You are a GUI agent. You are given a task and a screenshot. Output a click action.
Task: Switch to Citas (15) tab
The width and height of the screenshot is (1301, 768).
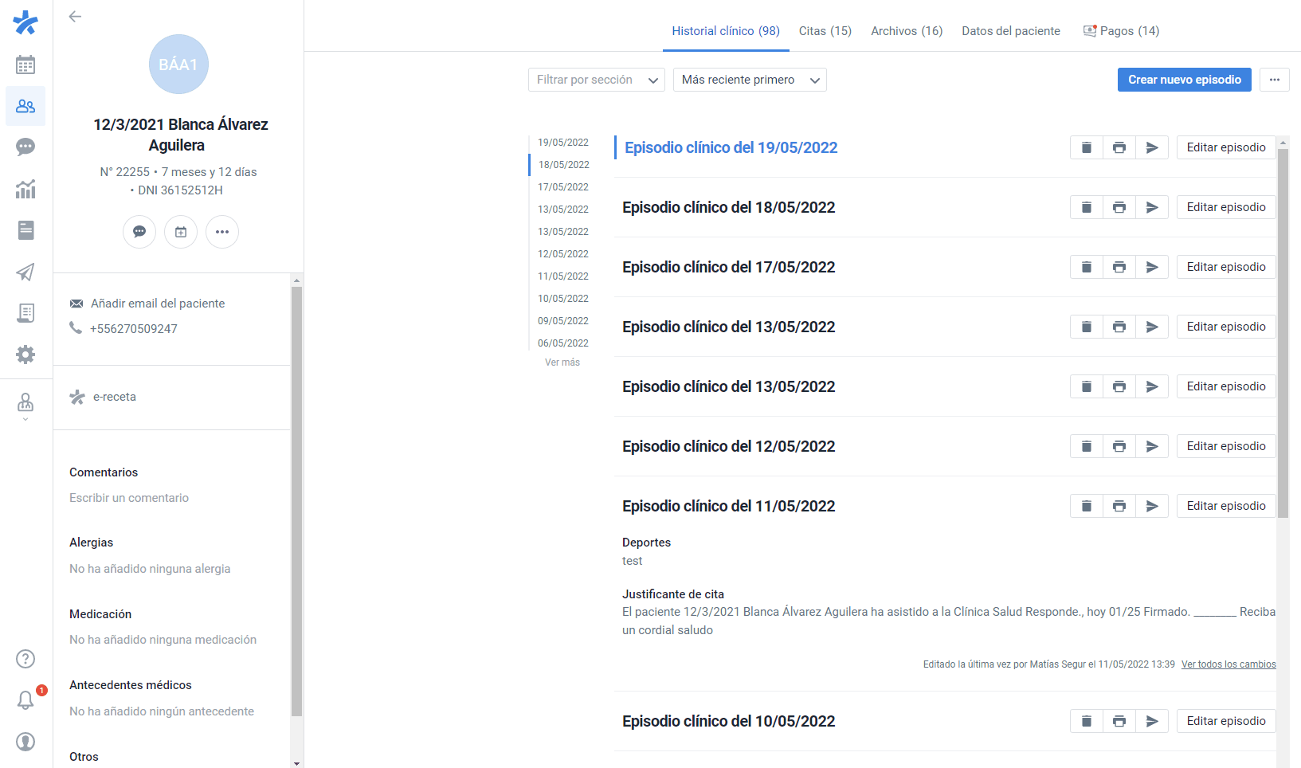pos(825,31)
